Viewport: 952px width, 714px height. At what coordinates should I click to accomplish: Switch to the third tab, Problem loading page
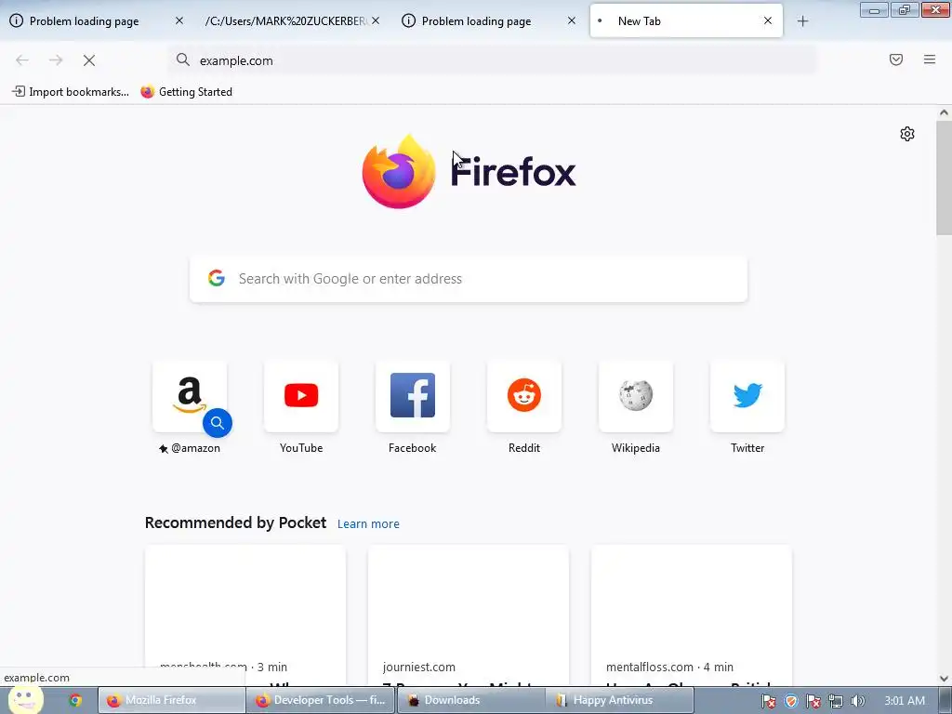(489, 21)
